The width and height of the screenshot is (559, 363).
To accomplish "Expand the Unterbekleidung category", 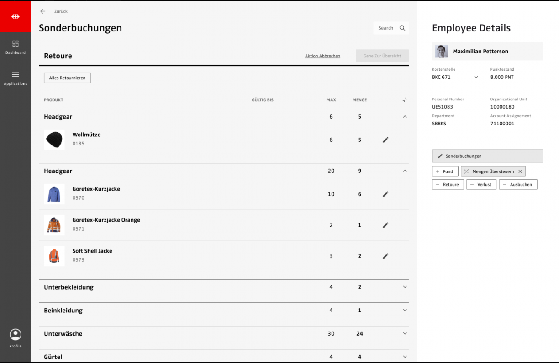I will click(405, 287).
